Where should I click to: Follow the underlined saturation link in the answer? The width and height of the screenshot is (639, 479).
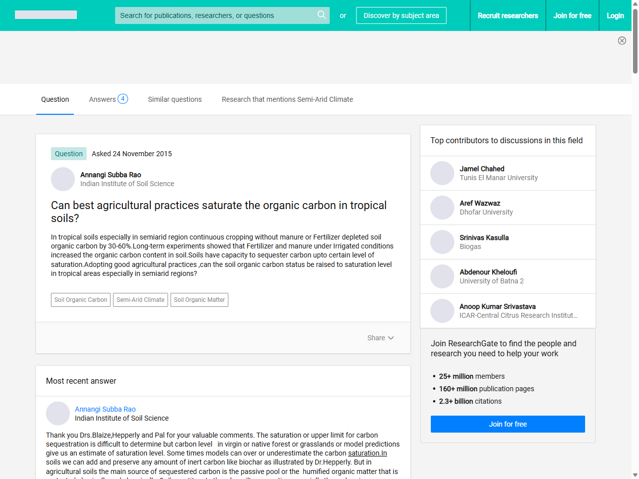point(367,453)
